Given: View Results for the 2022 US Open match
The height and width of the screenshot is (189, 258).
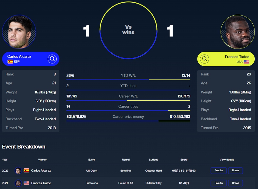Looking at the screenshot, I should [218, 171].
